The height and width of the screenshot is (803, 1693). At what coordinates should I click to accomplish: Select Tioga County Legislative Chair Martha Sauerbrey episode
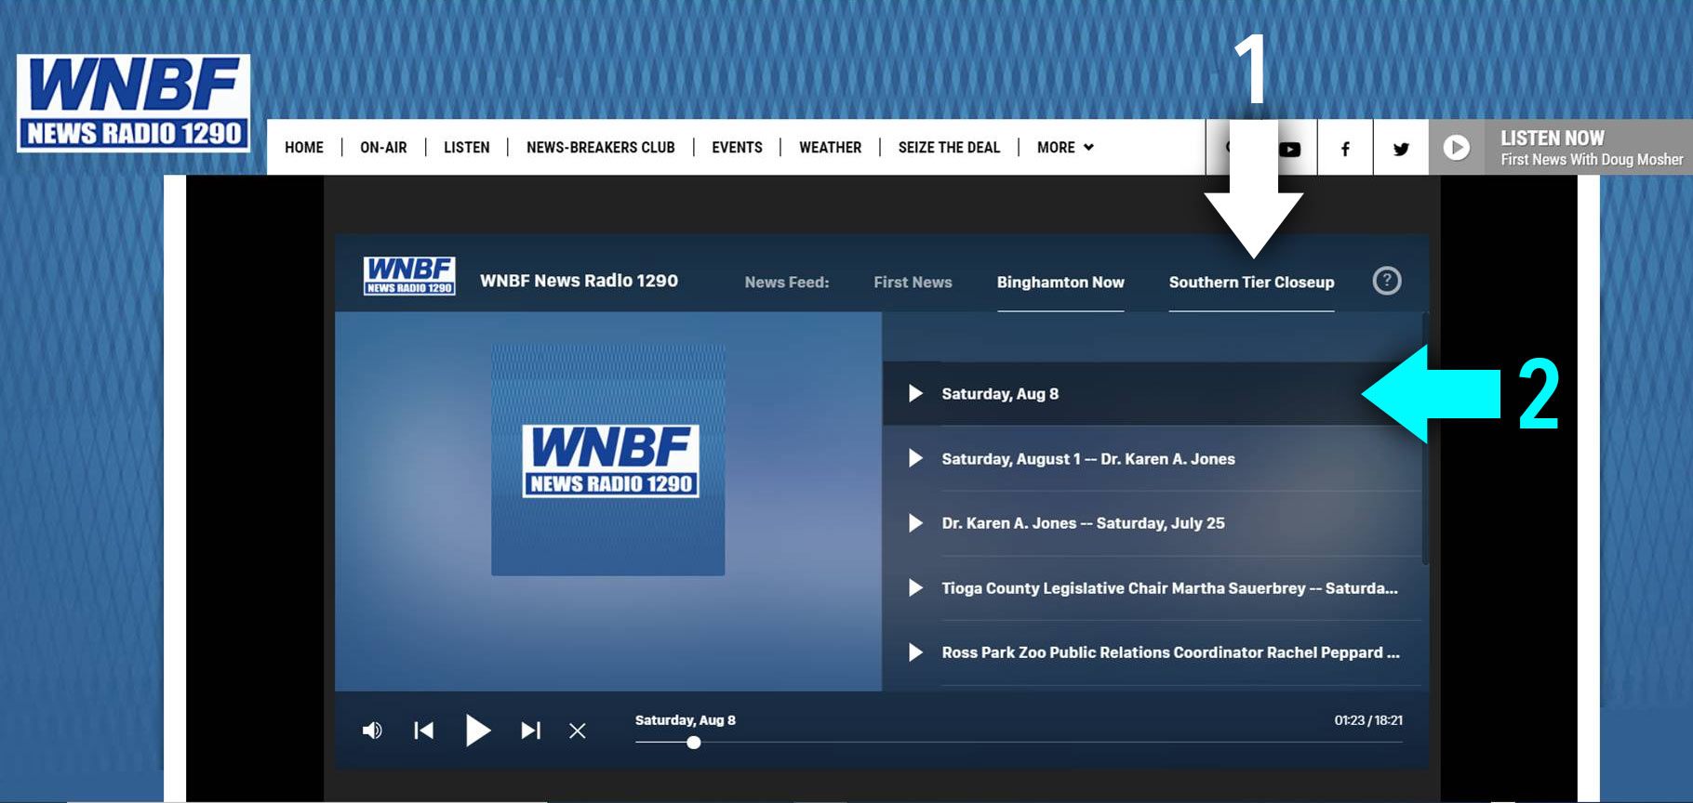(x=1169, y=588)
